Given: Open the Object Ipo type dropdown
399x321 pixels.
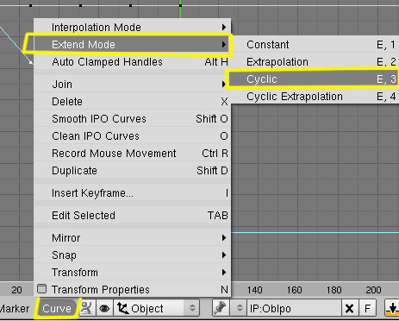Looking at the screenshot, I should pyautogui.click(x=156, y=308).
